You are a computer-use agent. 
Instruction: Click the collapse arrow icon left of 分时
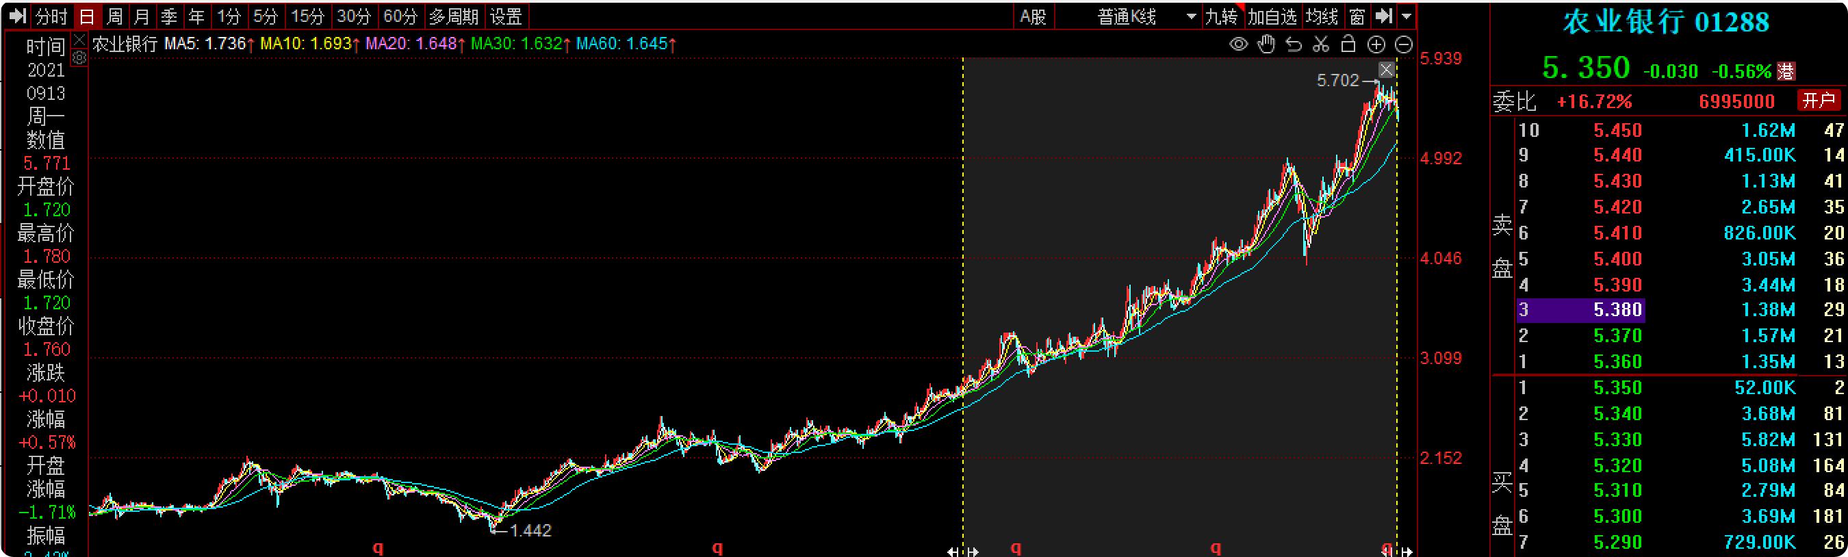[18, 16]
